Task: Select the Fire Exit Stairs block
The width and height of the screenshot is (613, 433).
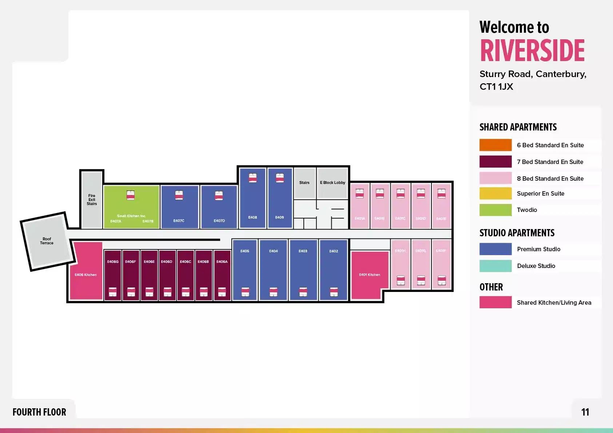Action: click(x=92, y=200)
